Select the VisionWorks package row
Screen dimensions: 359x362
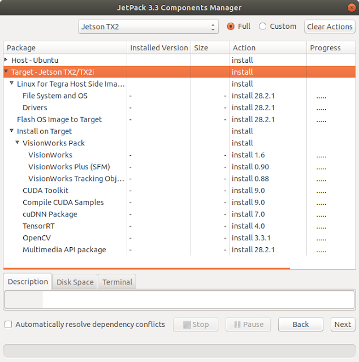(180, 155)
